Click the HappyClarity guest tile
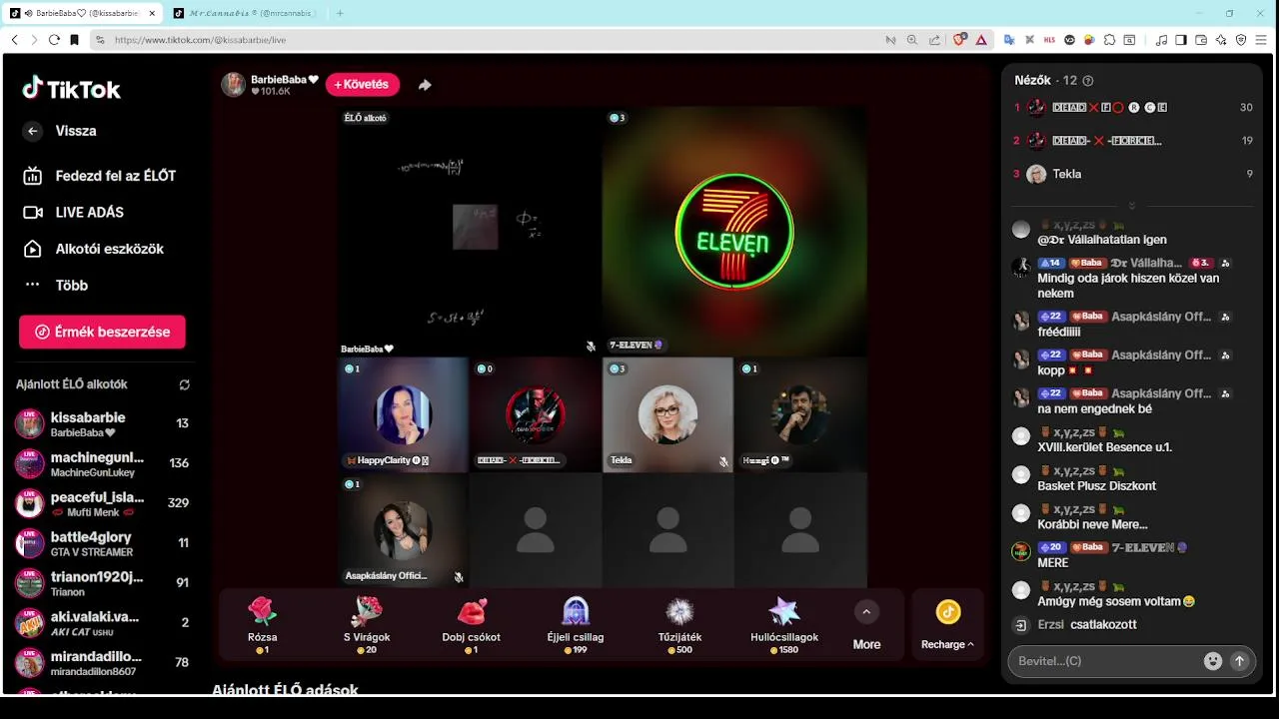The image size is (1279, 719). (x=404, y=414)
